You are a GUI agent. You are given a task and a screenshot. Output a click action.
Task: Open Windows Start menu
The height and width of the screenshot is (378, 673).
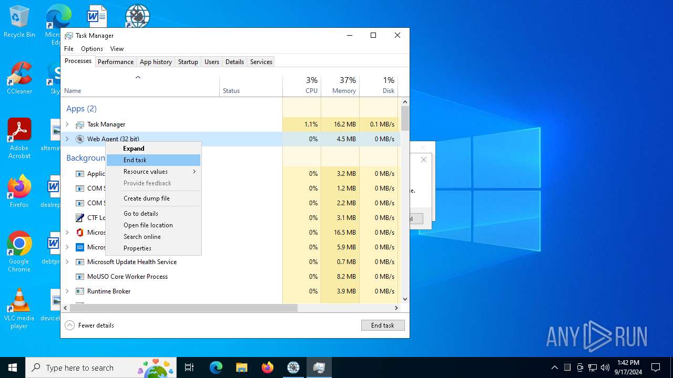(13, 367)
